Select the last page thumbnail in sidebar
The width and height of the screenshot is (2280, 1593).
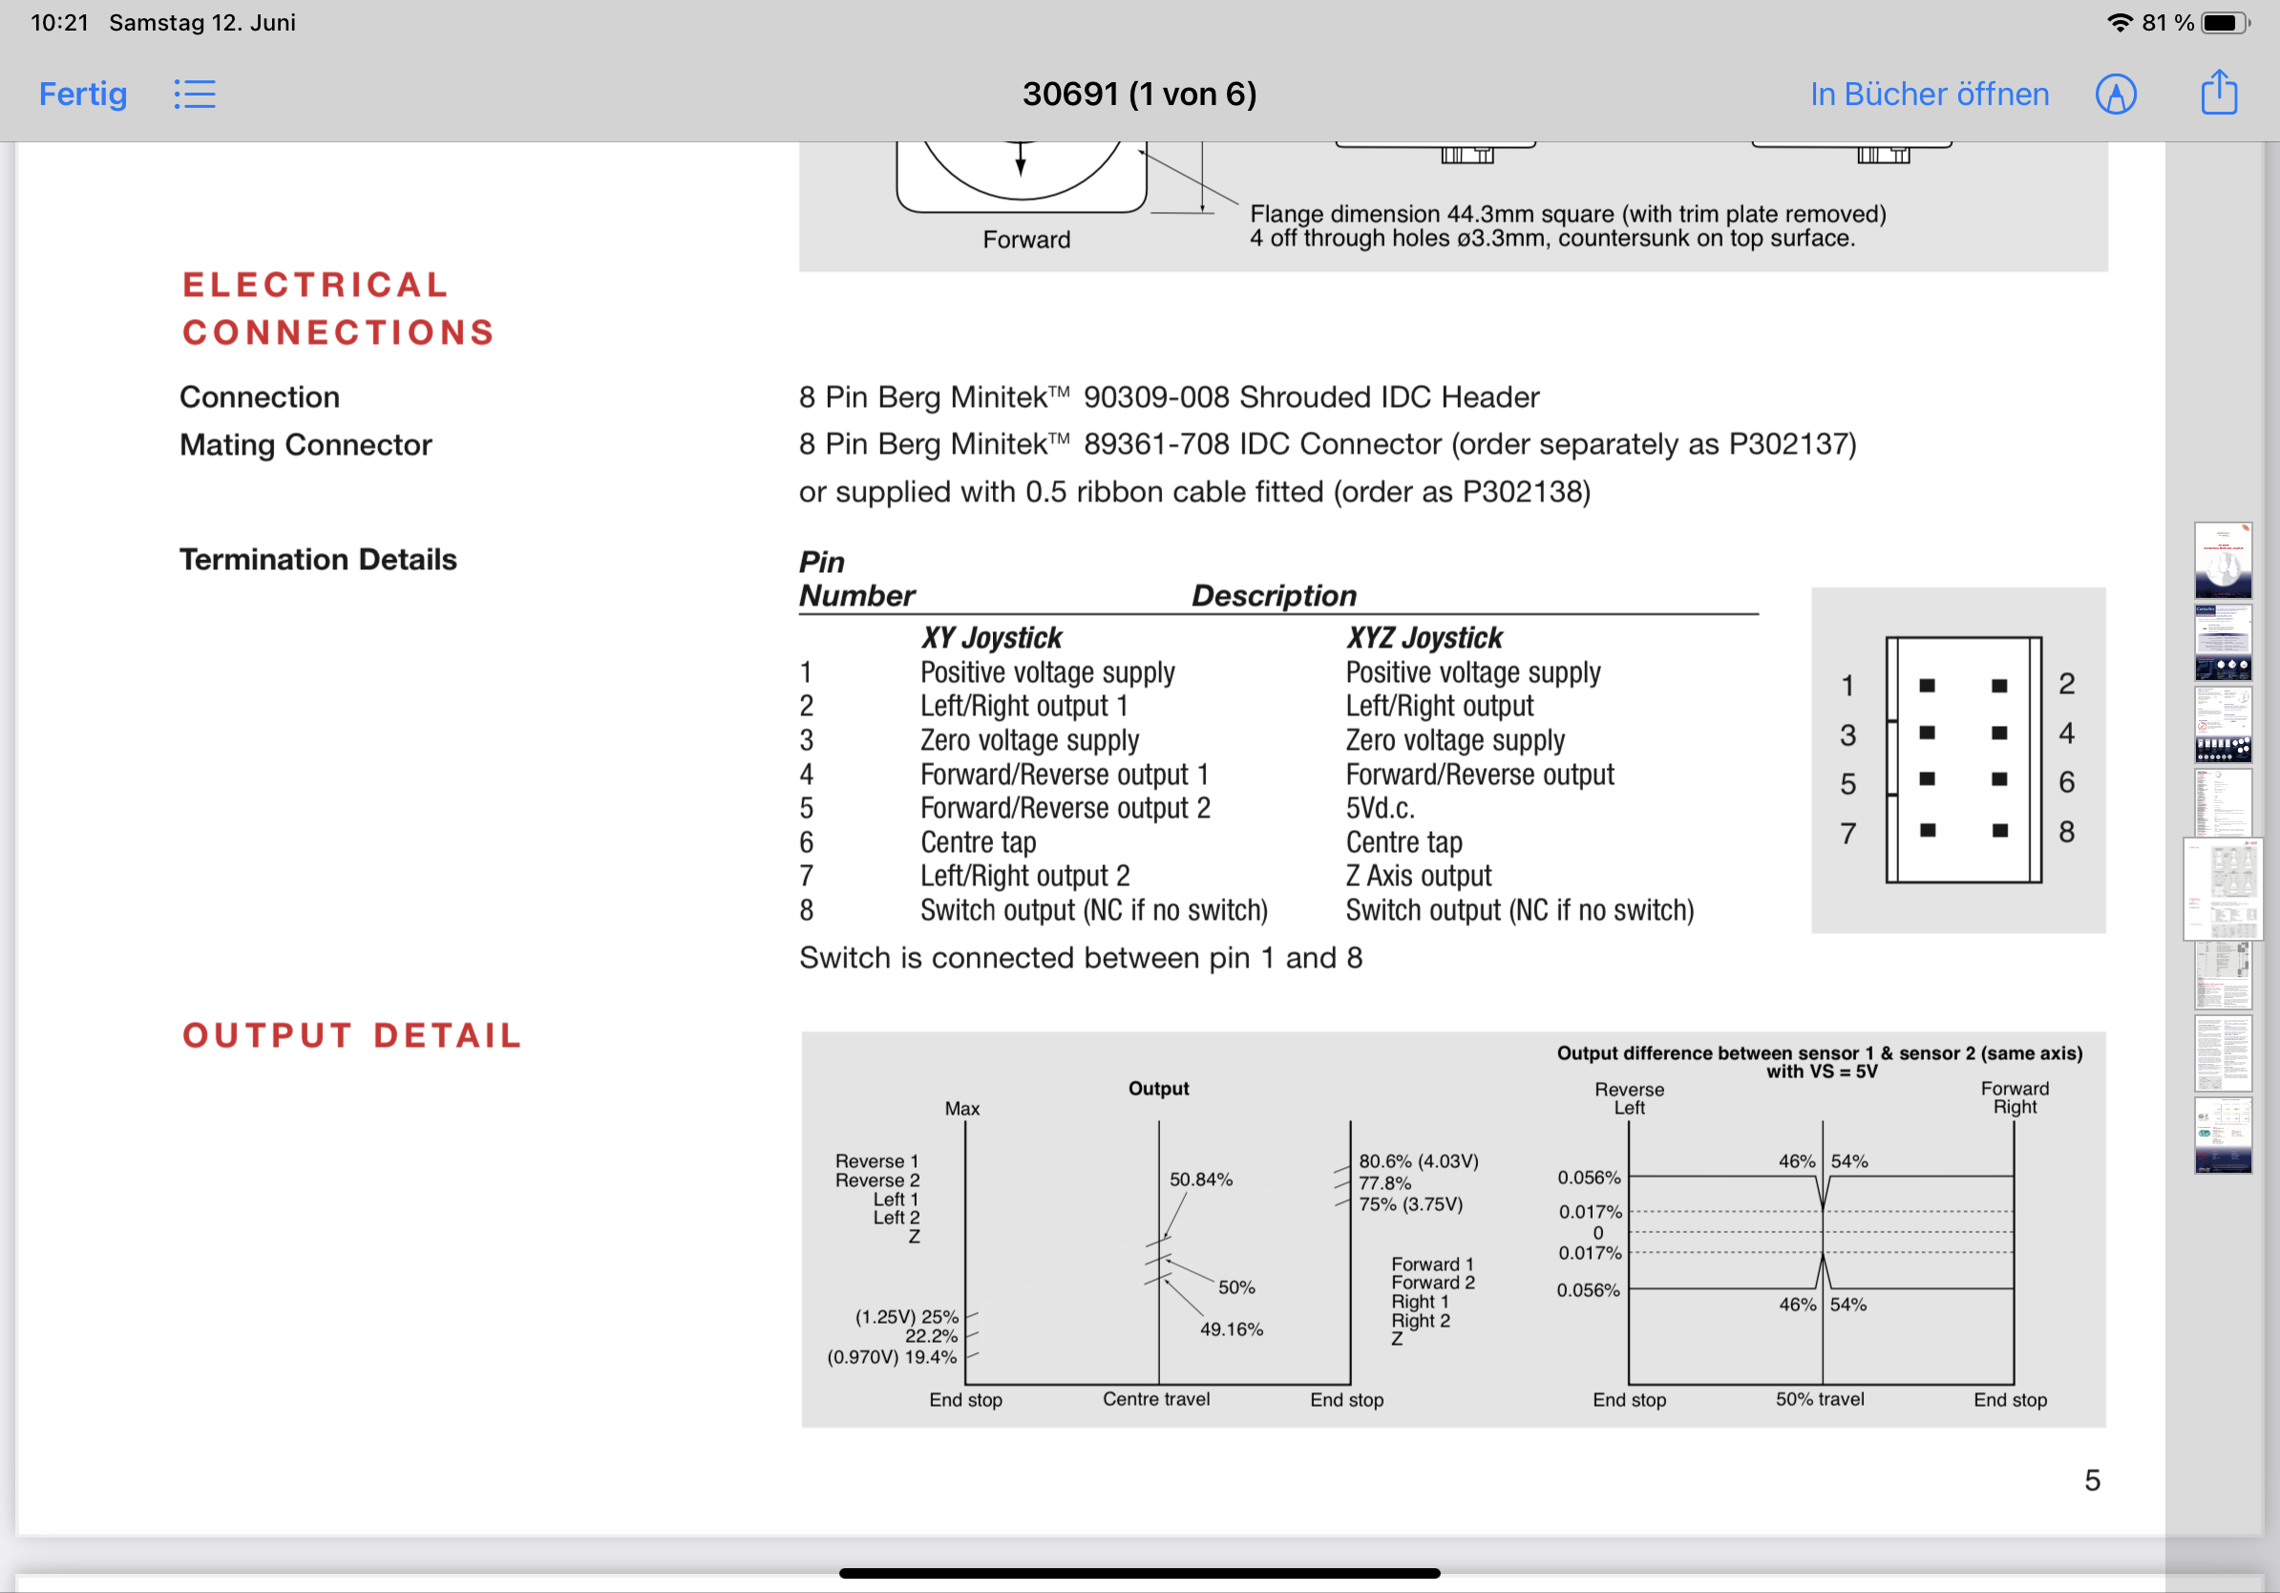coord(2223,1135)
